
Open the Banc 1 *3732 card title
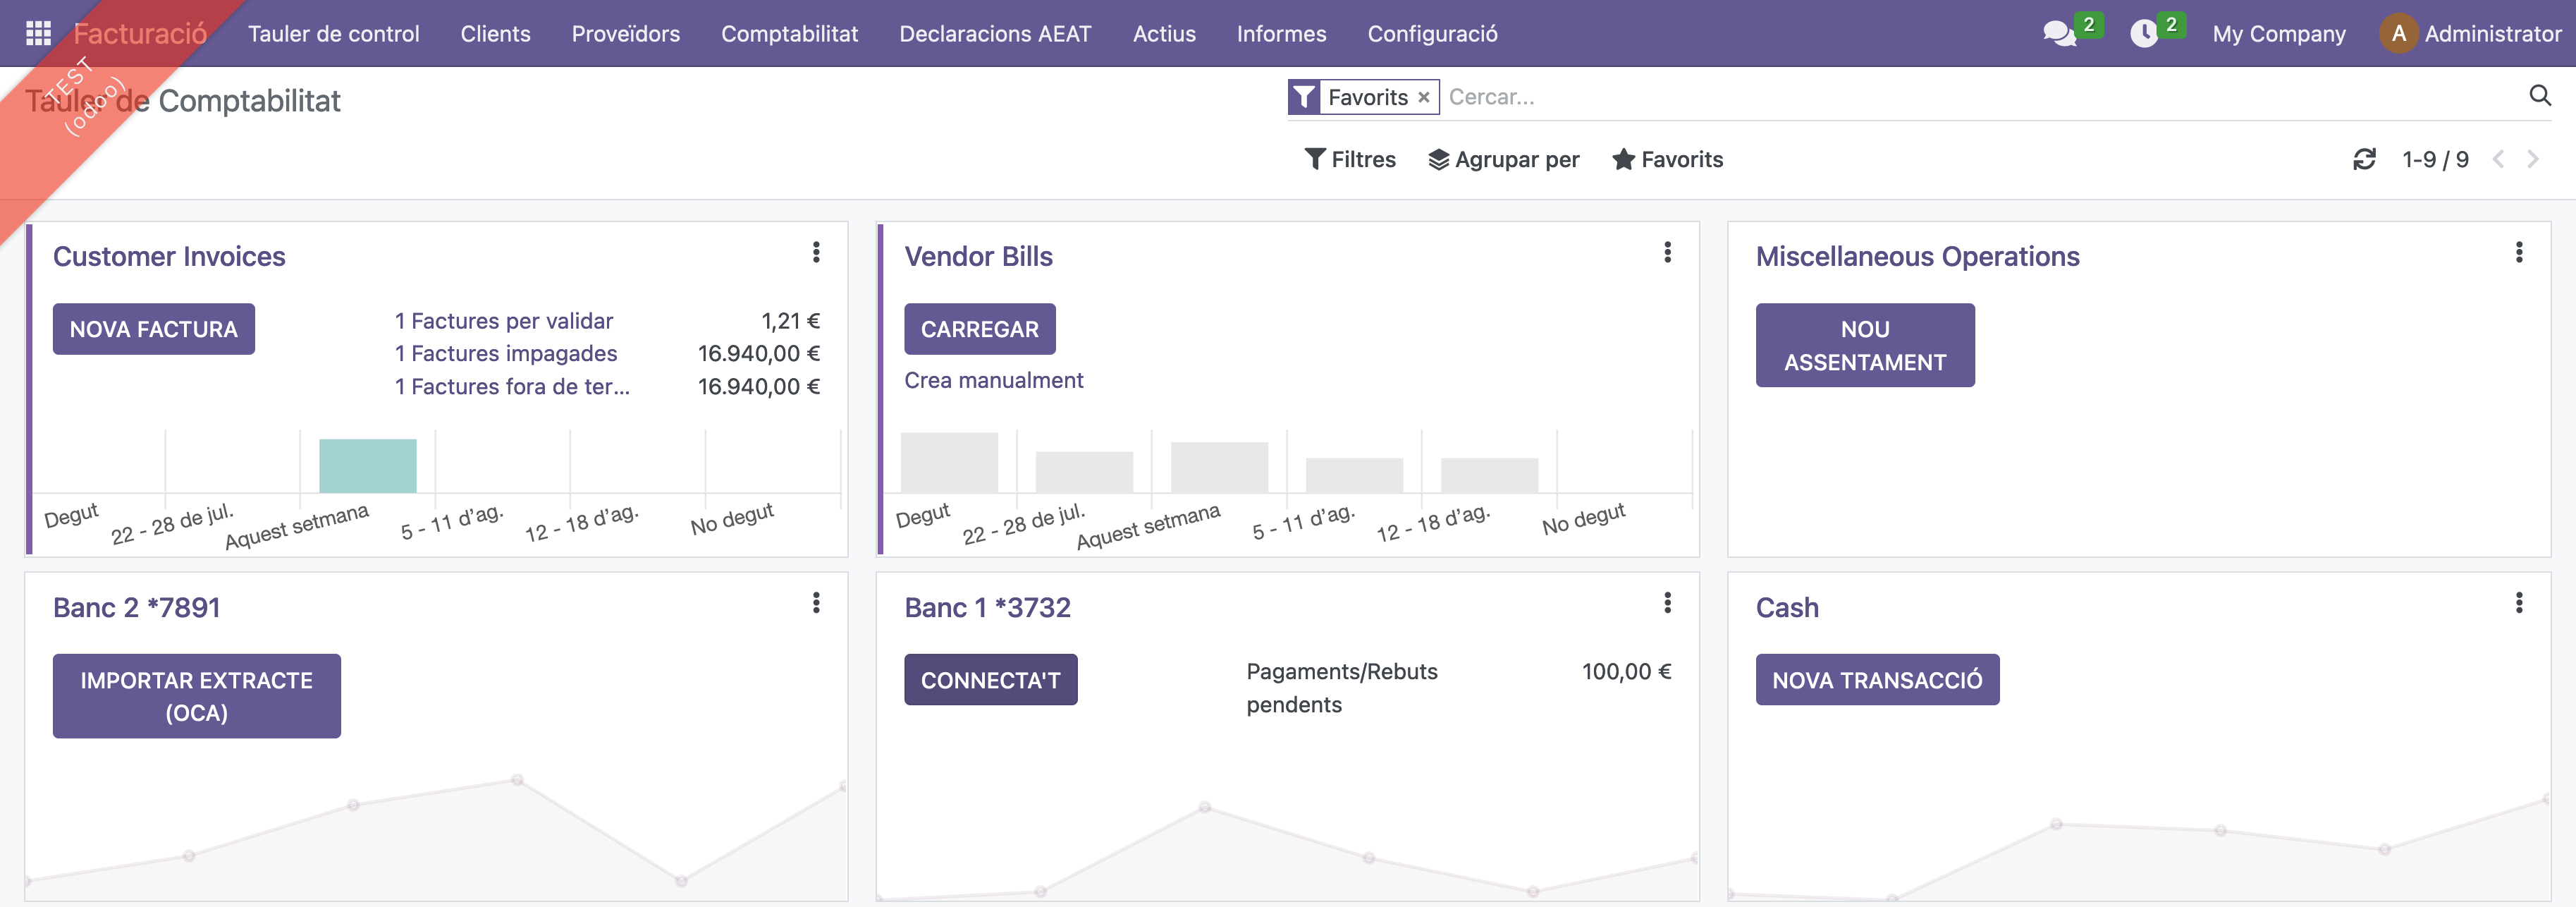987,607
